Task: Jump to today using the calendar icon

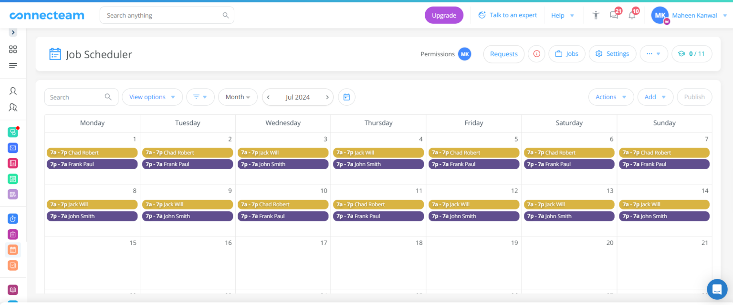Action: (346, 97)
